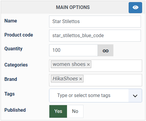Remove the HikaShoes brand tag
Viewport: 146px width, 121px height.
pos(80,79)
